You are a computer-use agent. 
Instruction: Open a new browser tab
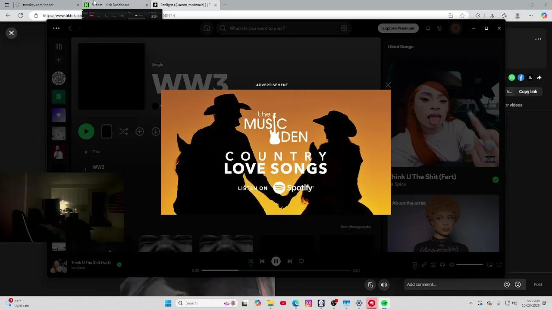[x=225, y=5]
